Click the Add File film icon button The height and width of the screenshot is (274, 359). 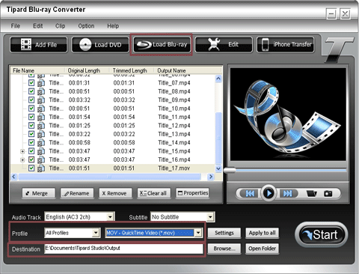click(x=39, y=45)
